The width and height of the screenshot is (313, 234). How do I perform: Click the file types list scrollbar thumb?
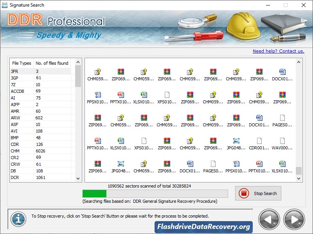point(78,76)
